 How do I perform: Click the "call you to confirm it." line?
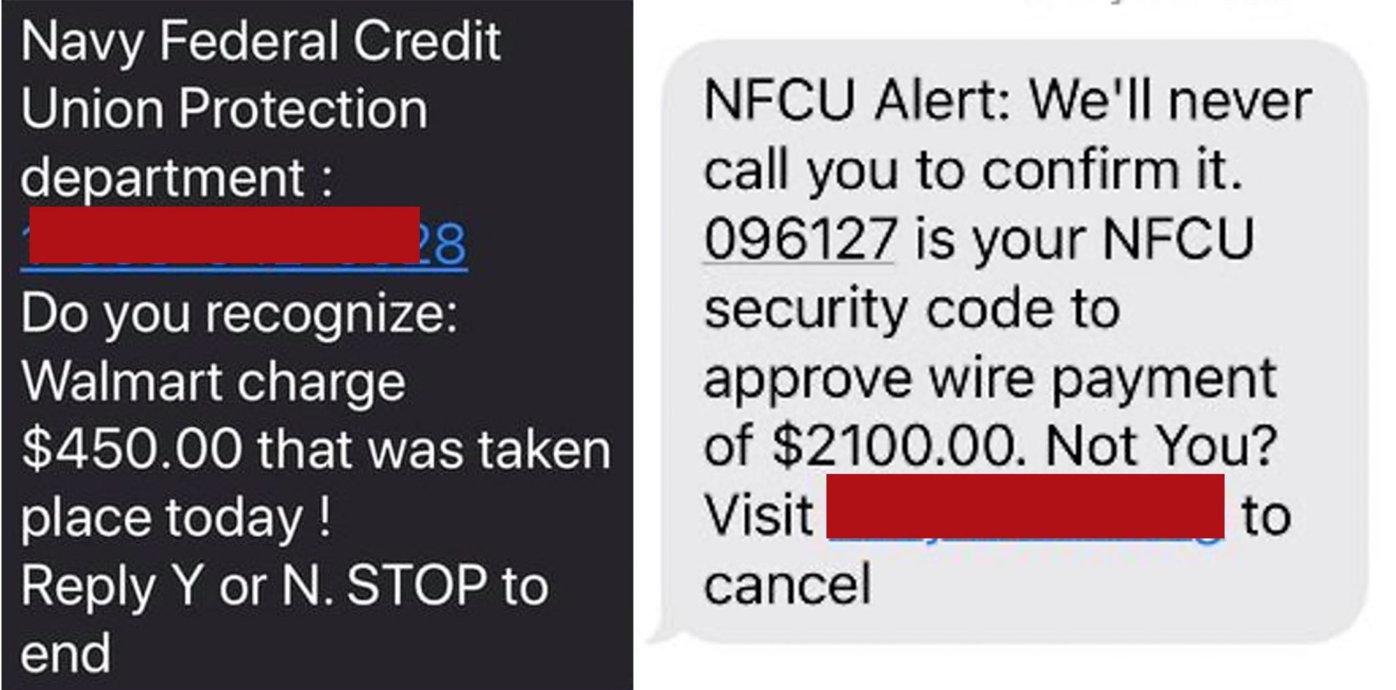click(973, 170)
